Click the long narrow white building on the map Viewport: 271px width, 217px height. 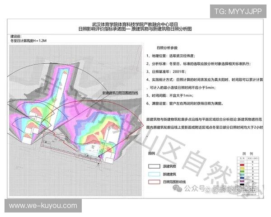click(x=58, y=101)
